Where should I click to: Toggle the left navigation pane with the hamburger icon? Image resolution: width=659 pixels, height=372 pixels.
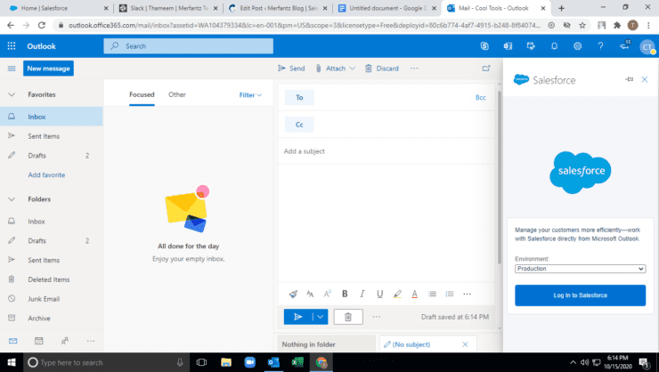pyautogui.click(x=12, y=69)
